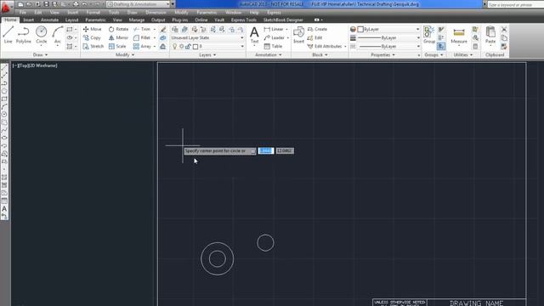544x306 pixels.
Task: Expand the Draw panel
Action: [x=40, y=54]
